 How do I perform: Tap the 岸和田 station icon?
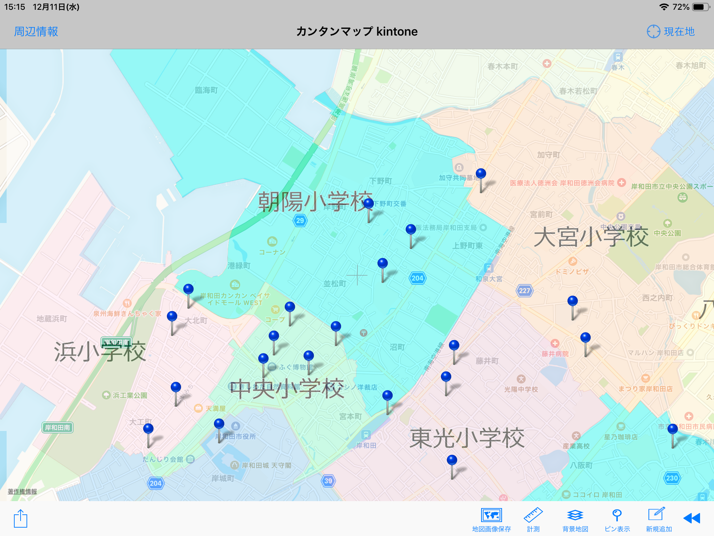tap(366, 435)
